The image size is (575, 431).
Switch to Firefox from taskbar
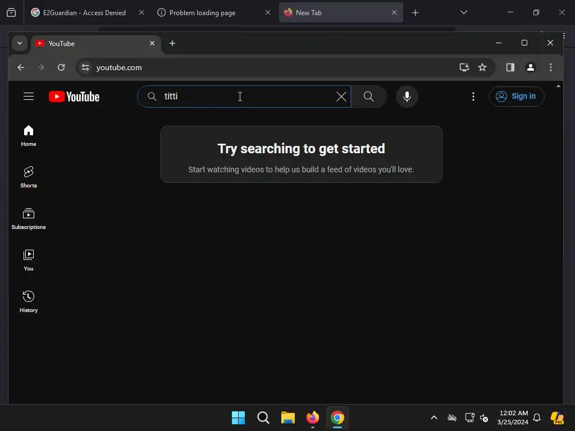tap(313, 418)
